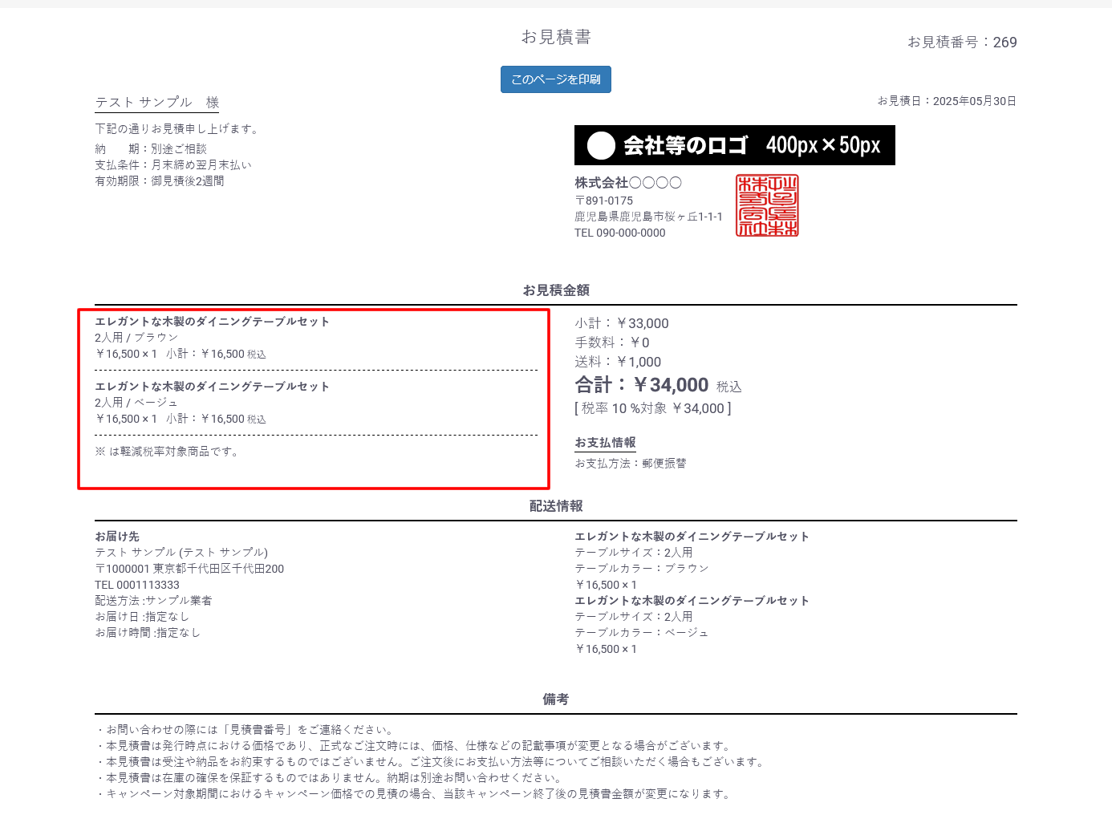The width and height of the screenshot is (1112, 827).
Task: Select postal code 〒891-0175
Action: coord(603,201)
